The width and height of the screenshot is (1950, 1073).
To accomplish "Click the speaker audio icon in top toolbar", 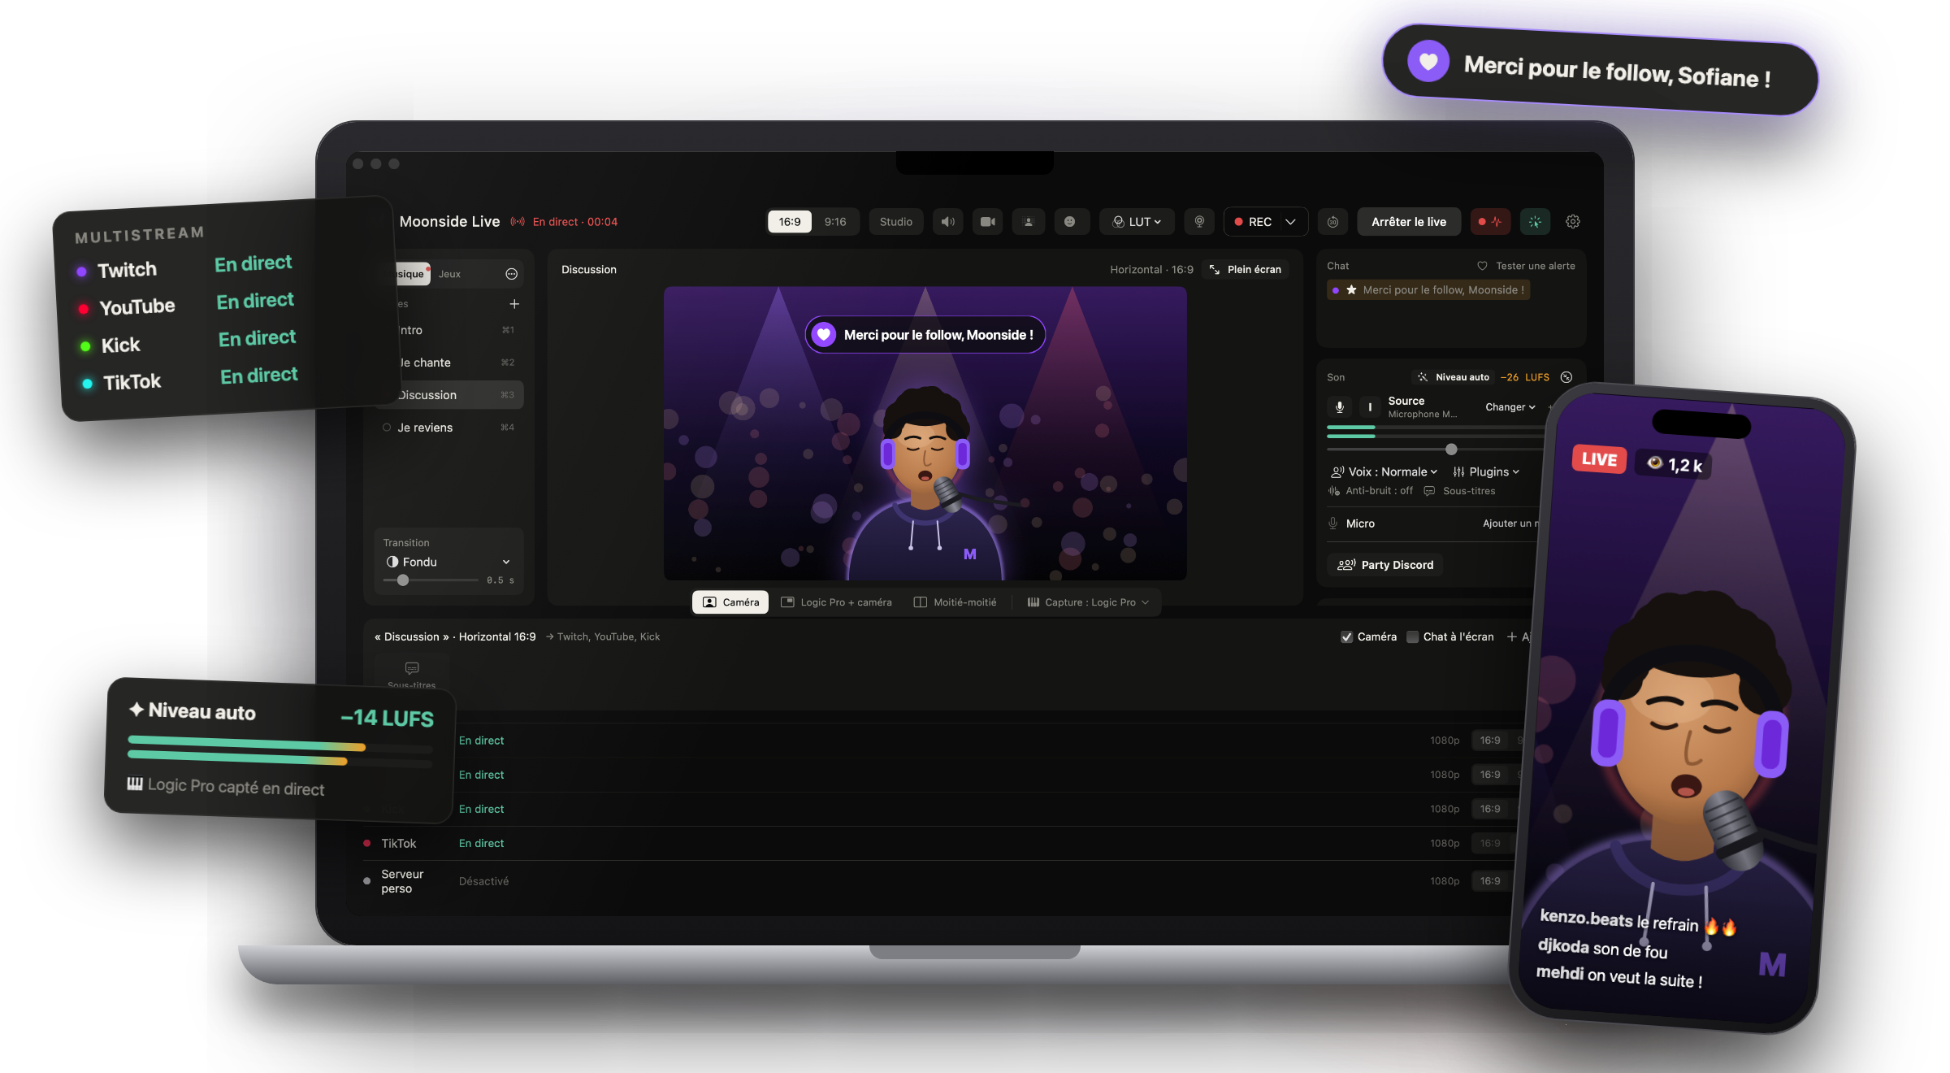I will coord(947,222).
